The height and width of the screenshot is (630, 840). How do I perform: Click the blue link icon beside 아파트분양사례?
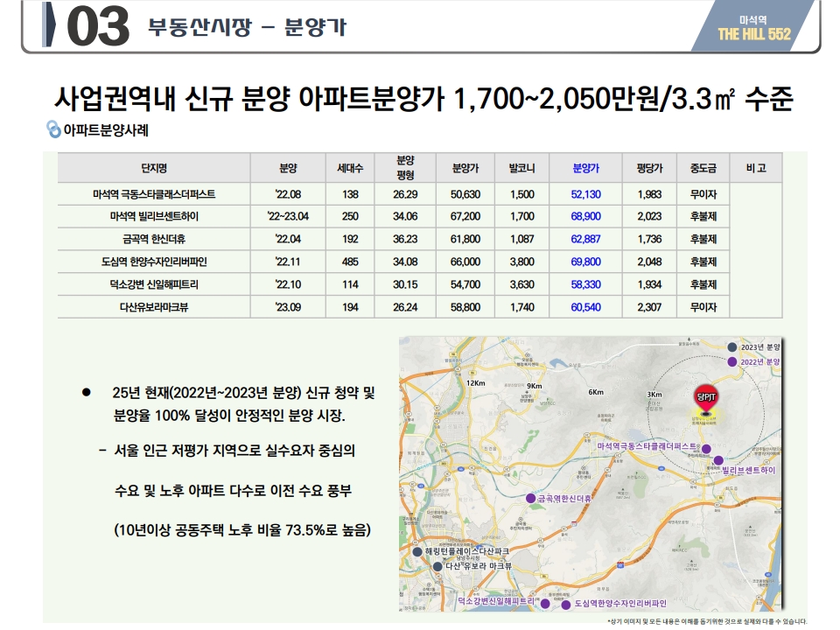pyautogui.click(x=52, y=131)
